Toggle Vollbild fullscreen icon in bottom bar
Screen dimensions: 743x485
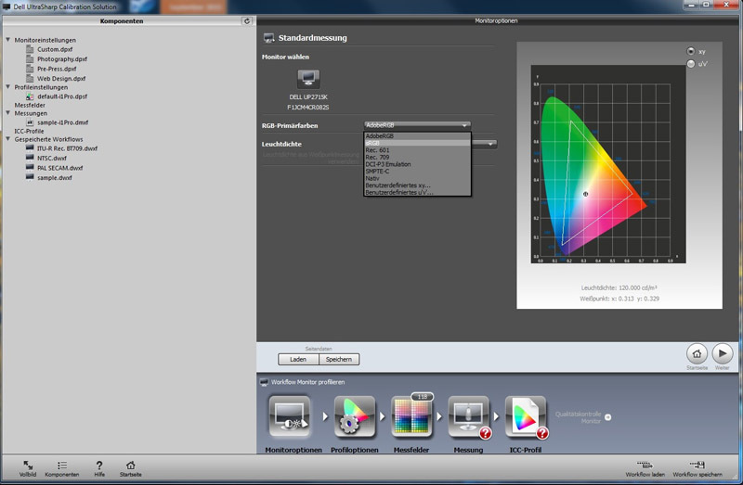(x=28, y=466)
